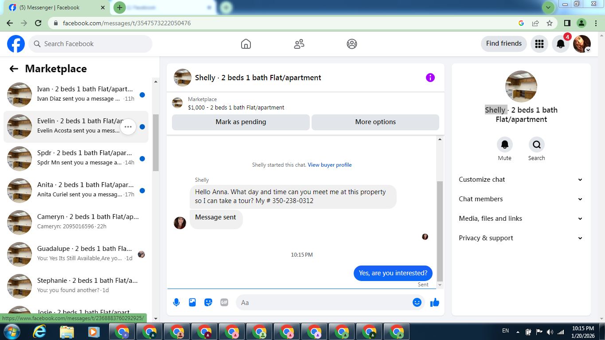Click the EN language indicator
Image resolution: width=605 pixels, height=340 pixels.
[x=505, y=331]
